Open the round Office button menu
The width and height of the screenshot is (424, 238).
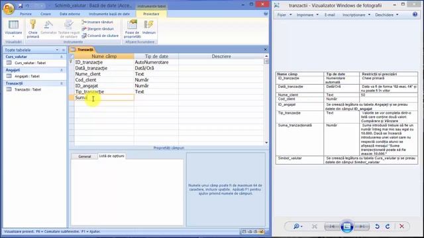(9, 8)
